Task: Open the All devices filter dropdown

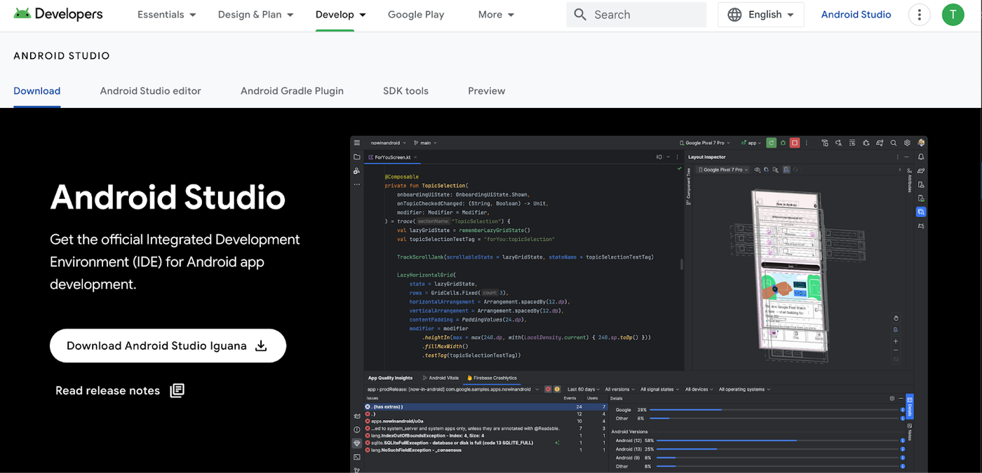Action: (x=699, y=389)
